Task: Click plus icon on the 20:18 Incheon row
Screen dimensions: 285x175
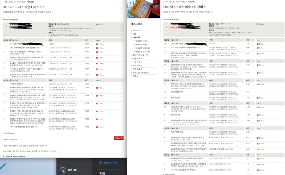Action: 97,96
